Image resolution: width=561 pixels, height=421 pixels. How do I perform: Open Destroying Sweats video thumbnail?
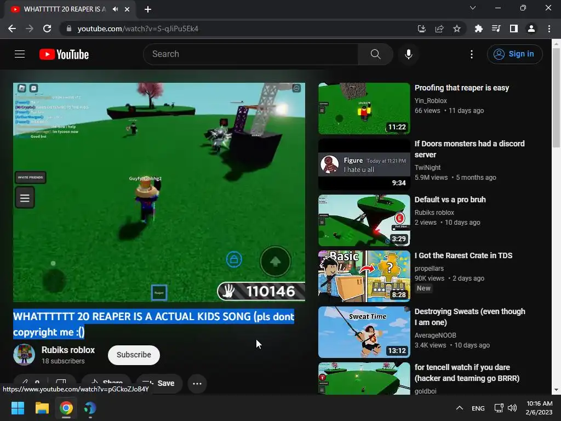[x=364, y=332]
